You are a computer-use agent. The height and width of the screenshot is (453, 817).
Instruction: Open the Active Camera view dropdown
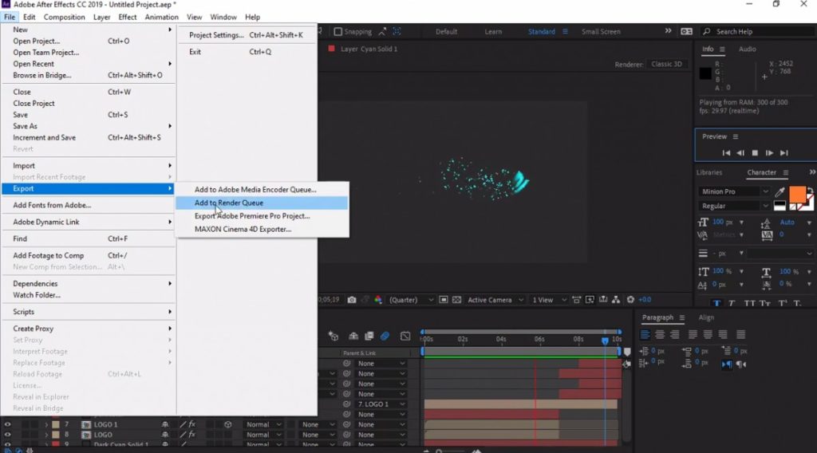point(495,300)
